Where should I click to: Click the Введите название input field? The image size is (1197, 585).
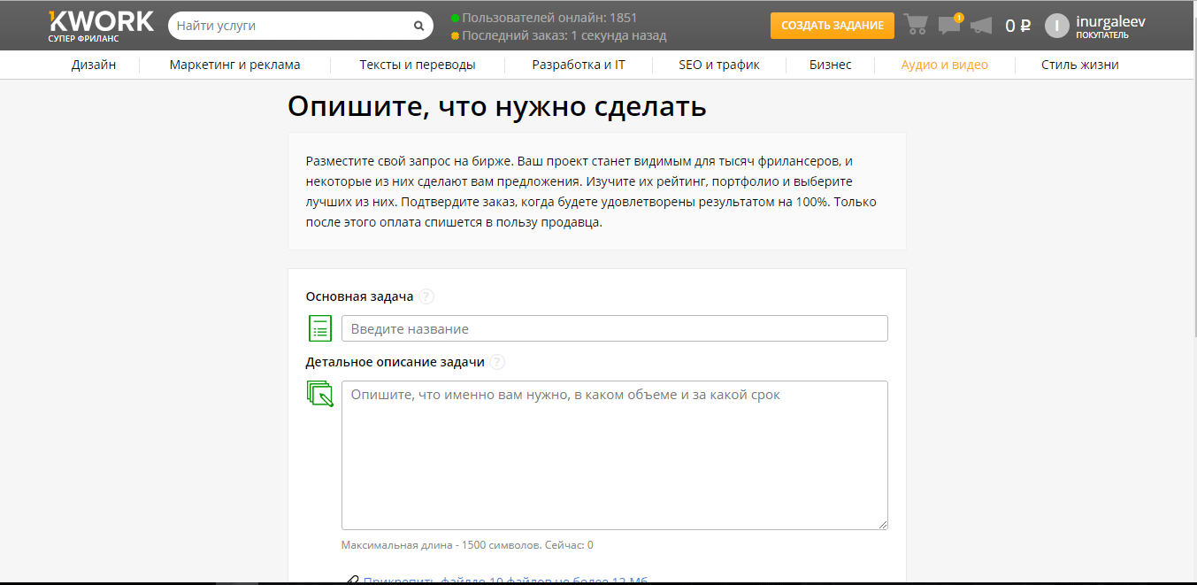(x=614, y=328)
